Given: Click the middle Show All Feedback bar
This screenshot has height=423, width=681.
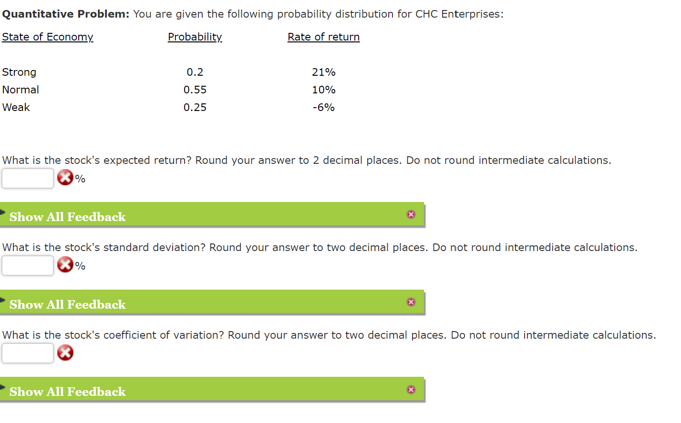Looking at the screenshot, I should click(x=67, y=304).
